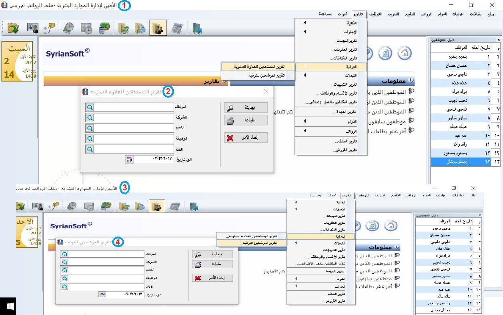This screenshot has height=315, width=503.
Task: Click طباعة print button in العلاوة السنوية dialog
Action: pos(246,120)
